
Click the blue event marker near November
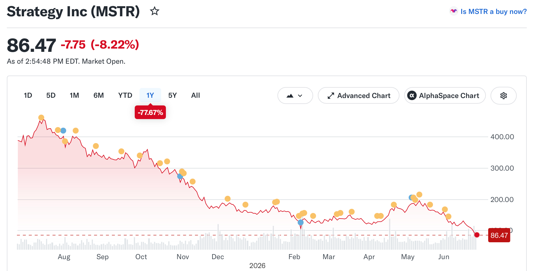pyautogui.click(x=180, y=176)
